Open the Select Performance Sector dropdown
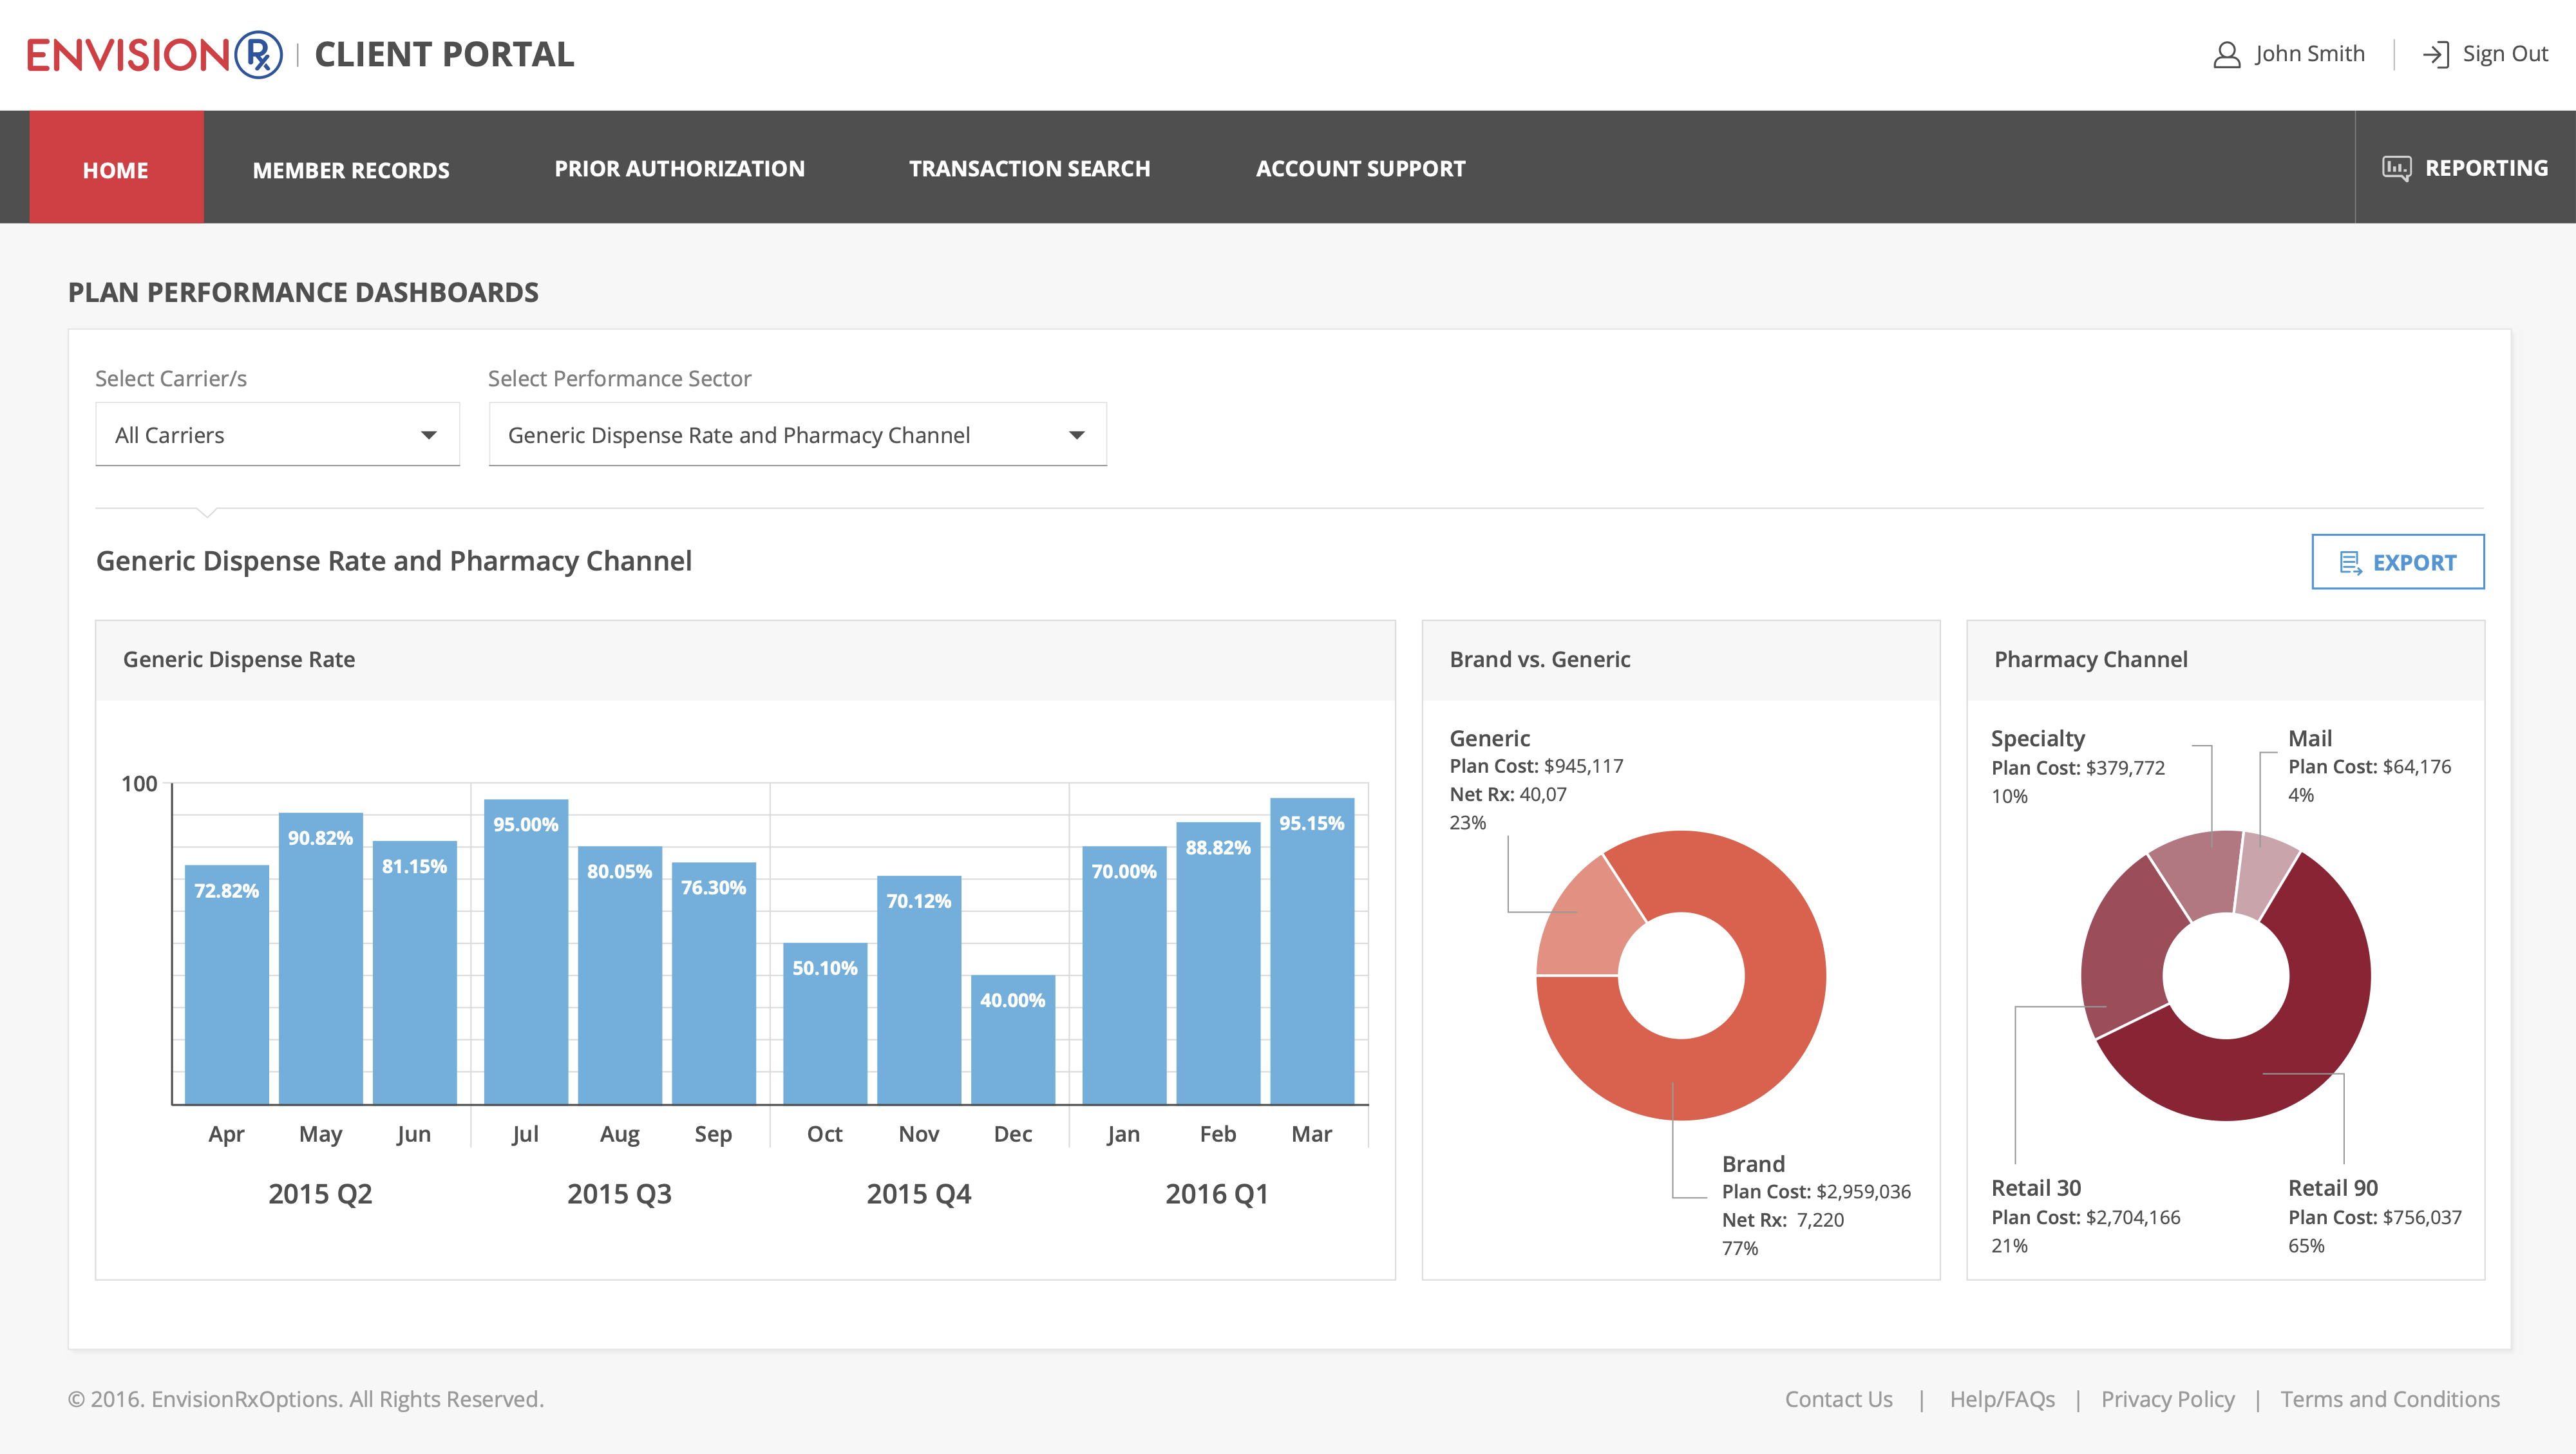This screenshot has height=1454, width=2576. pyautogui.click(x=796, y=433)
